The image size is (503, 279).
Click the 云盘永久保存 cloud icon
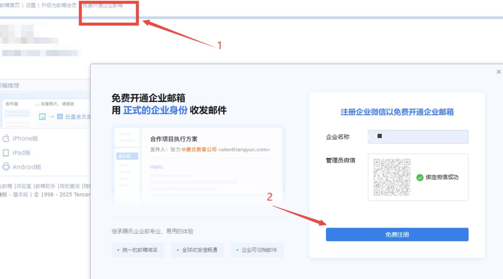[x=60, y=116]
